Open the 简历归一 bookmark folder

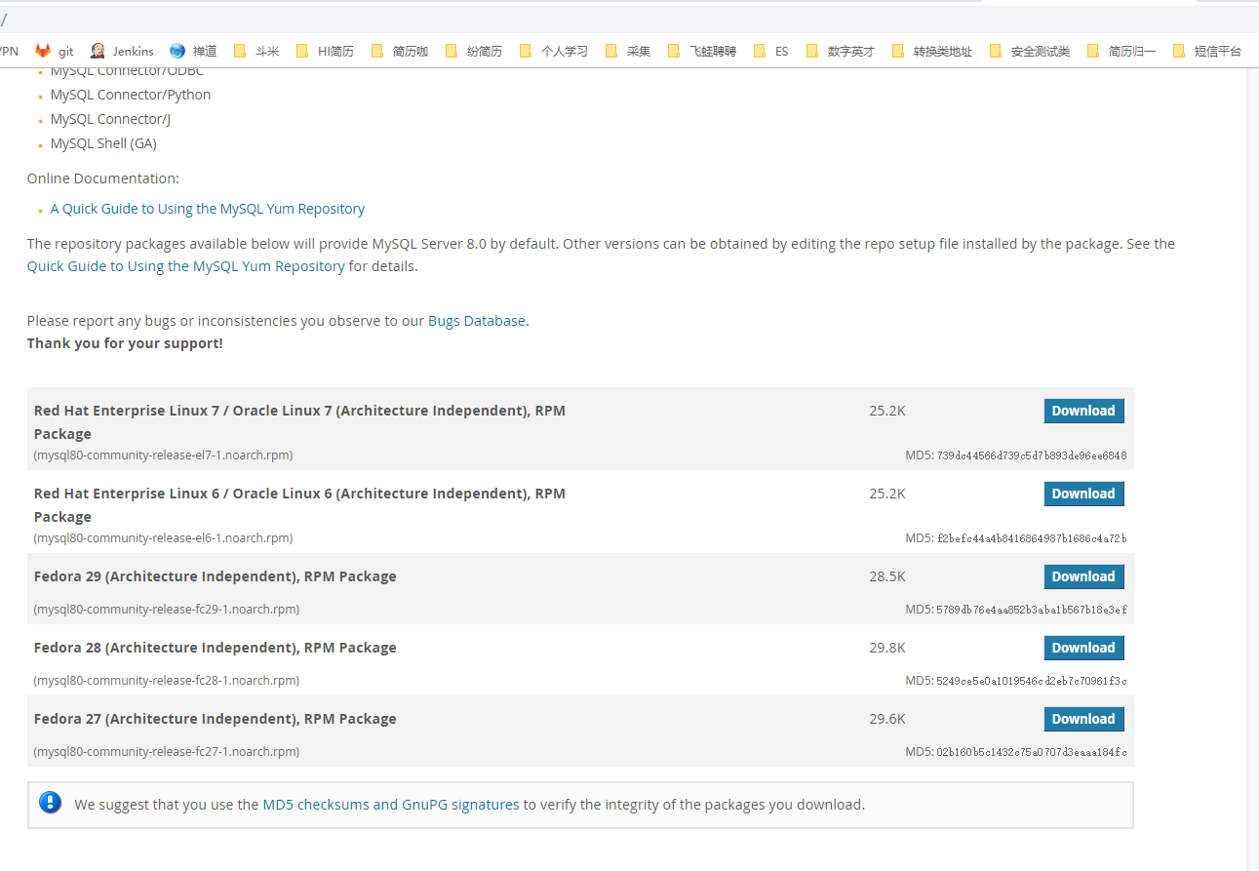[x=1121, y=52]
